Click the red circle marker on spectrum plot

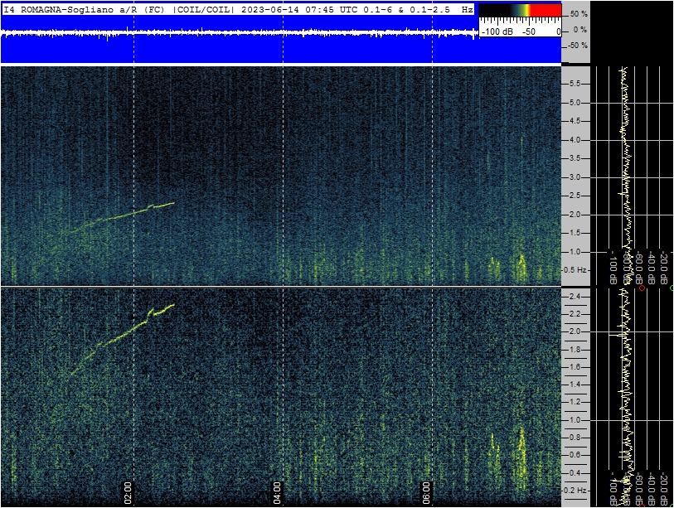642,288
